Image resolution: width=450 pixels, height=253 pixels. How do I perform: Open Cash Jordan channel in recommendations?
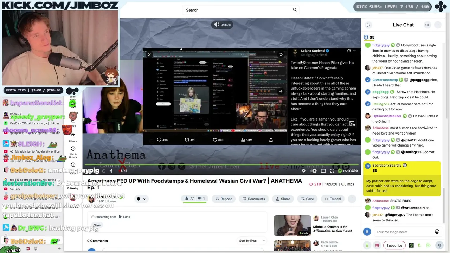(329, 242)
